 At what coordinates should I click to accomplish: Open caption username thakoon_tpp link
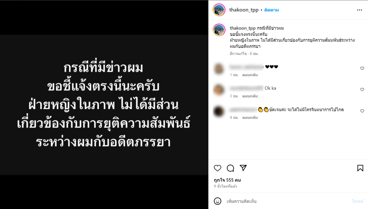pyautogui.click(x=242, y=28)
